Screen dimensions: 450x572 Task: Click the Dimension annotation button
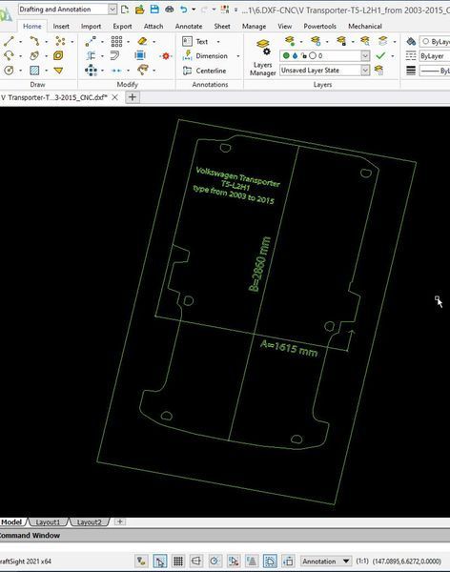point(205,56)
